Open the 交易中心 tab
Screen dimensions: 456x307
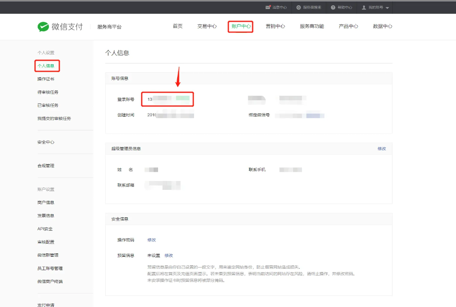pyautogui.click(x=207, y=27)
